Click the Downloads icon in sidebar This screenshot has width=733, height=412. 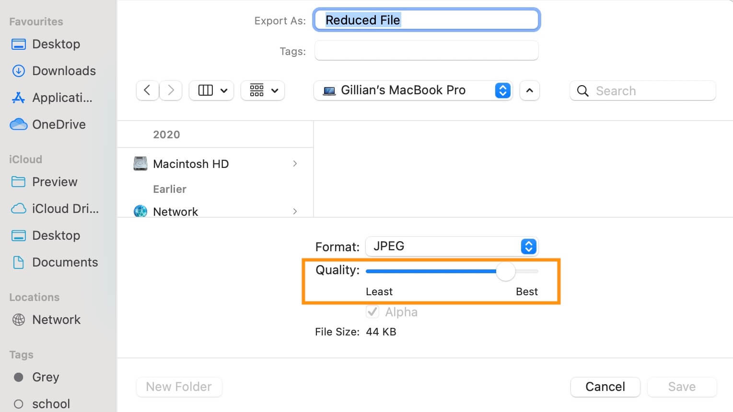[18, 71]
